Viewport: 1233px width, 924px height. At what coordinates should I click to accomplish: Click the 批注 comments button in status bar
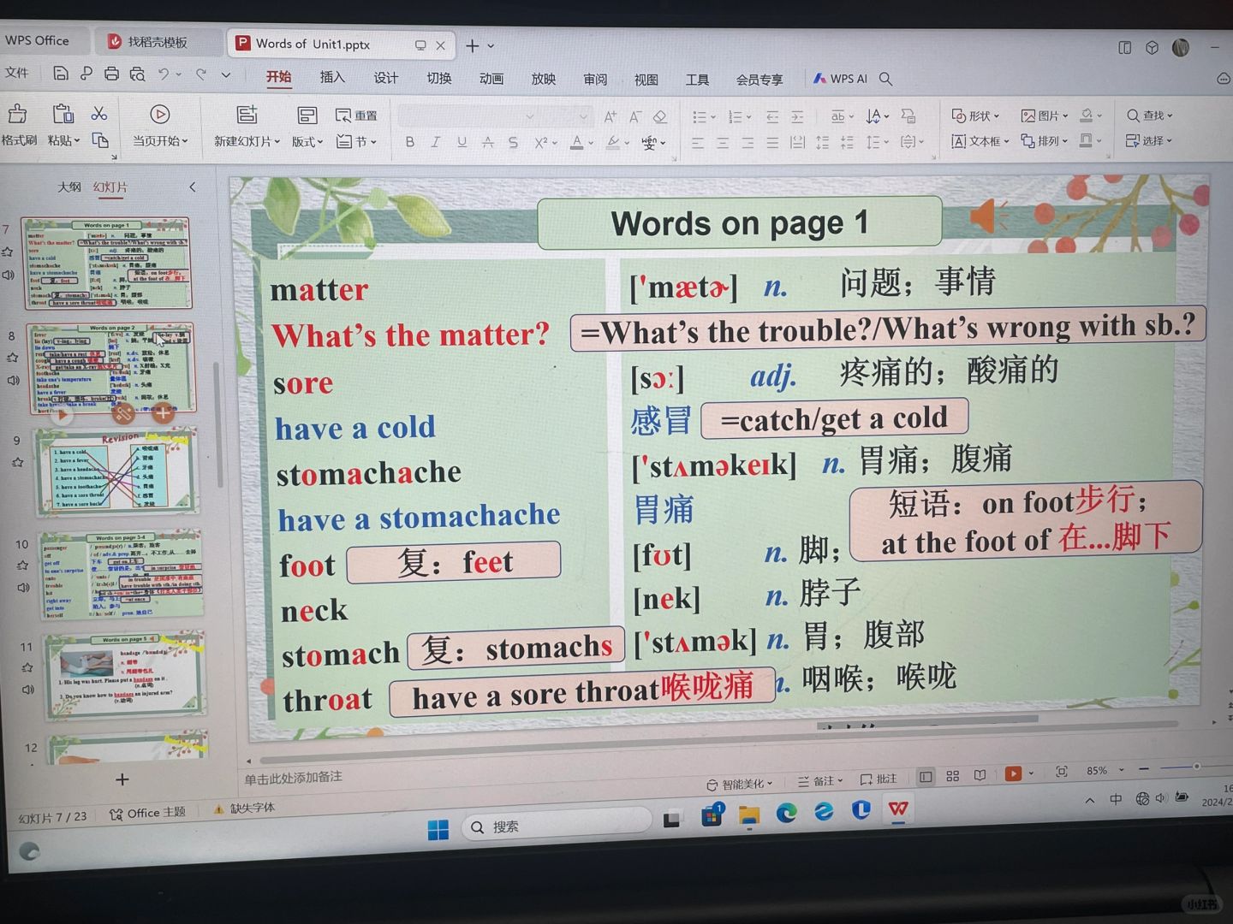tap(879, 779)
